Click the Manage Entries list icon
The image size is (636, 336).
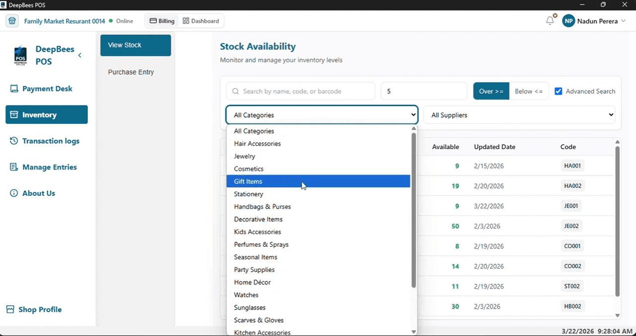click(x=14, y=167)
